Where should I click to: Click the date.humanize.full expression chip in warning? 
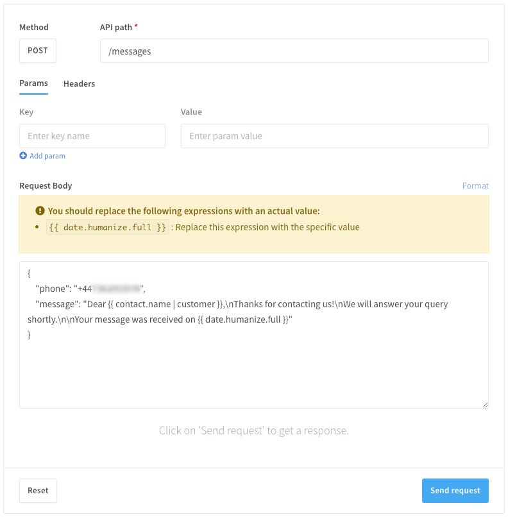[x=108, y=227]
